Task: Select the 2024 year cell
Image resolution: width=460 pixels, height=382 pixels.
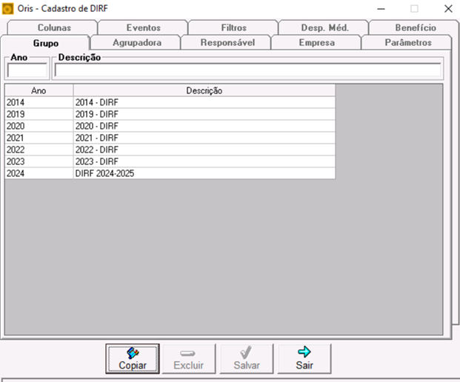Action: (39, 173)
